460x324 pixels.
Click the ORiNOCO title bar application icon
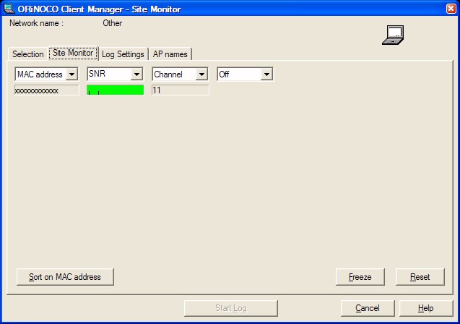coord(9,9)
